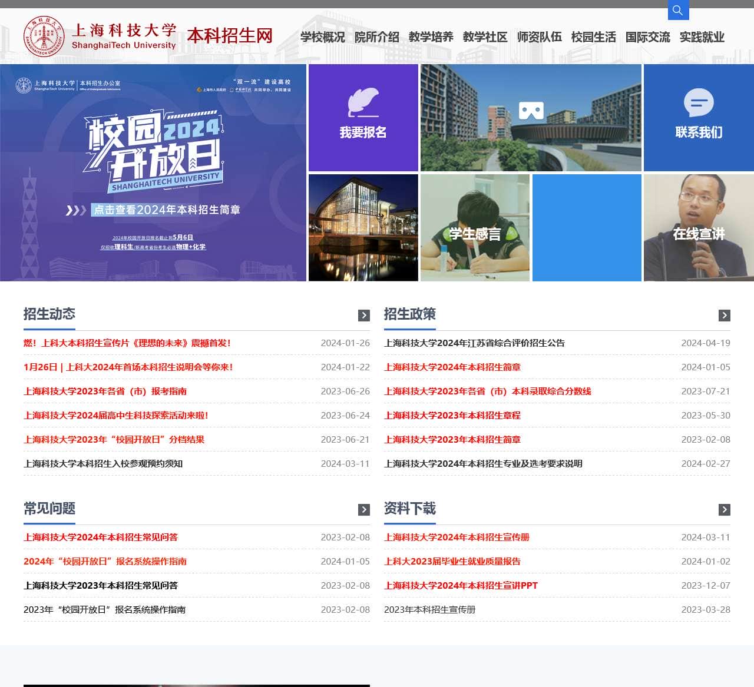Screen dimensions: 754x687
Task: Click the 校园开放日 2024 banner
Action: (x=153, y=172)
